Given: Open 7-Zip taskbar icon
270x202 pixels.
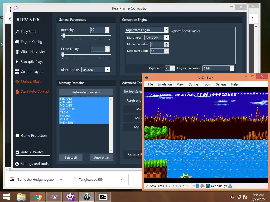Looking at the screenshot, I should pos(103,197).
